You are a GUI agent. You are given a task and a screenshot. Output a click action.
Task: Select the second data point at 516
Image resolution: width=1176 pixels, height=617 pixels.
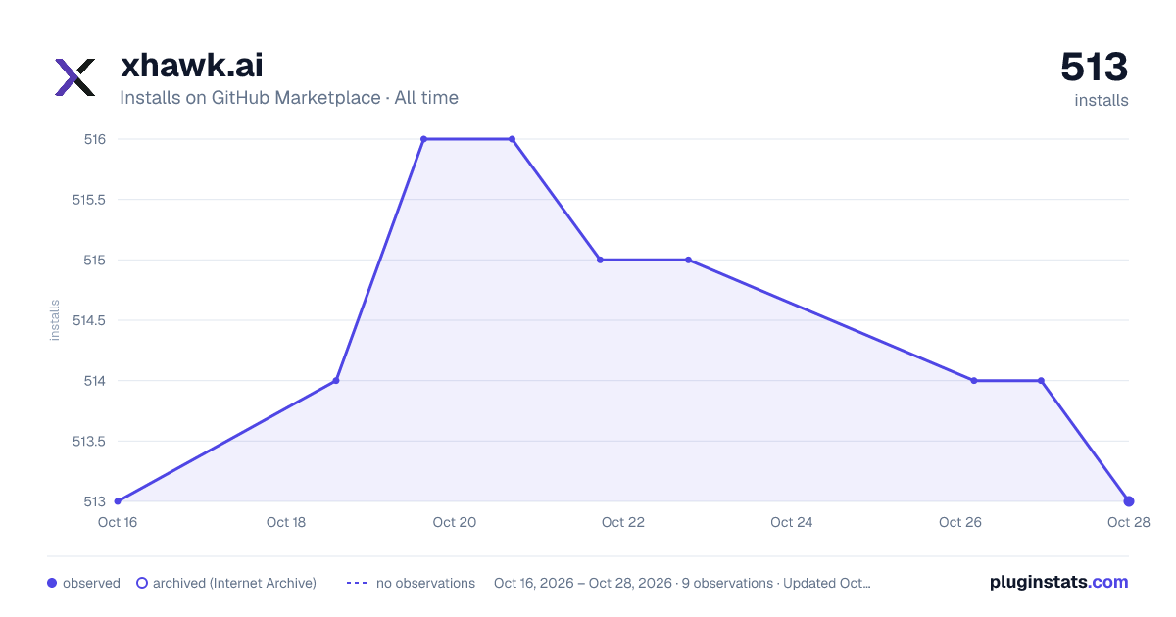512,139
